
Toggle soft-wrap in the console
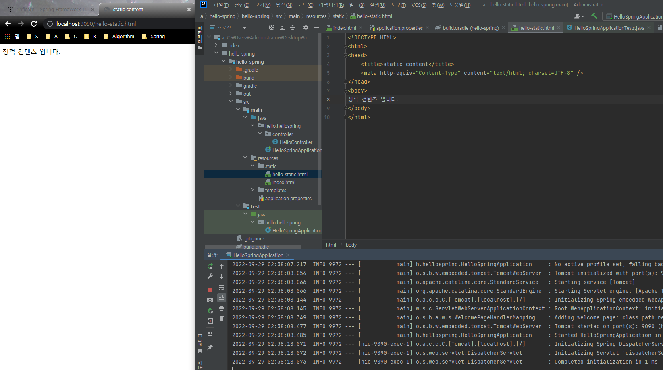222,287
